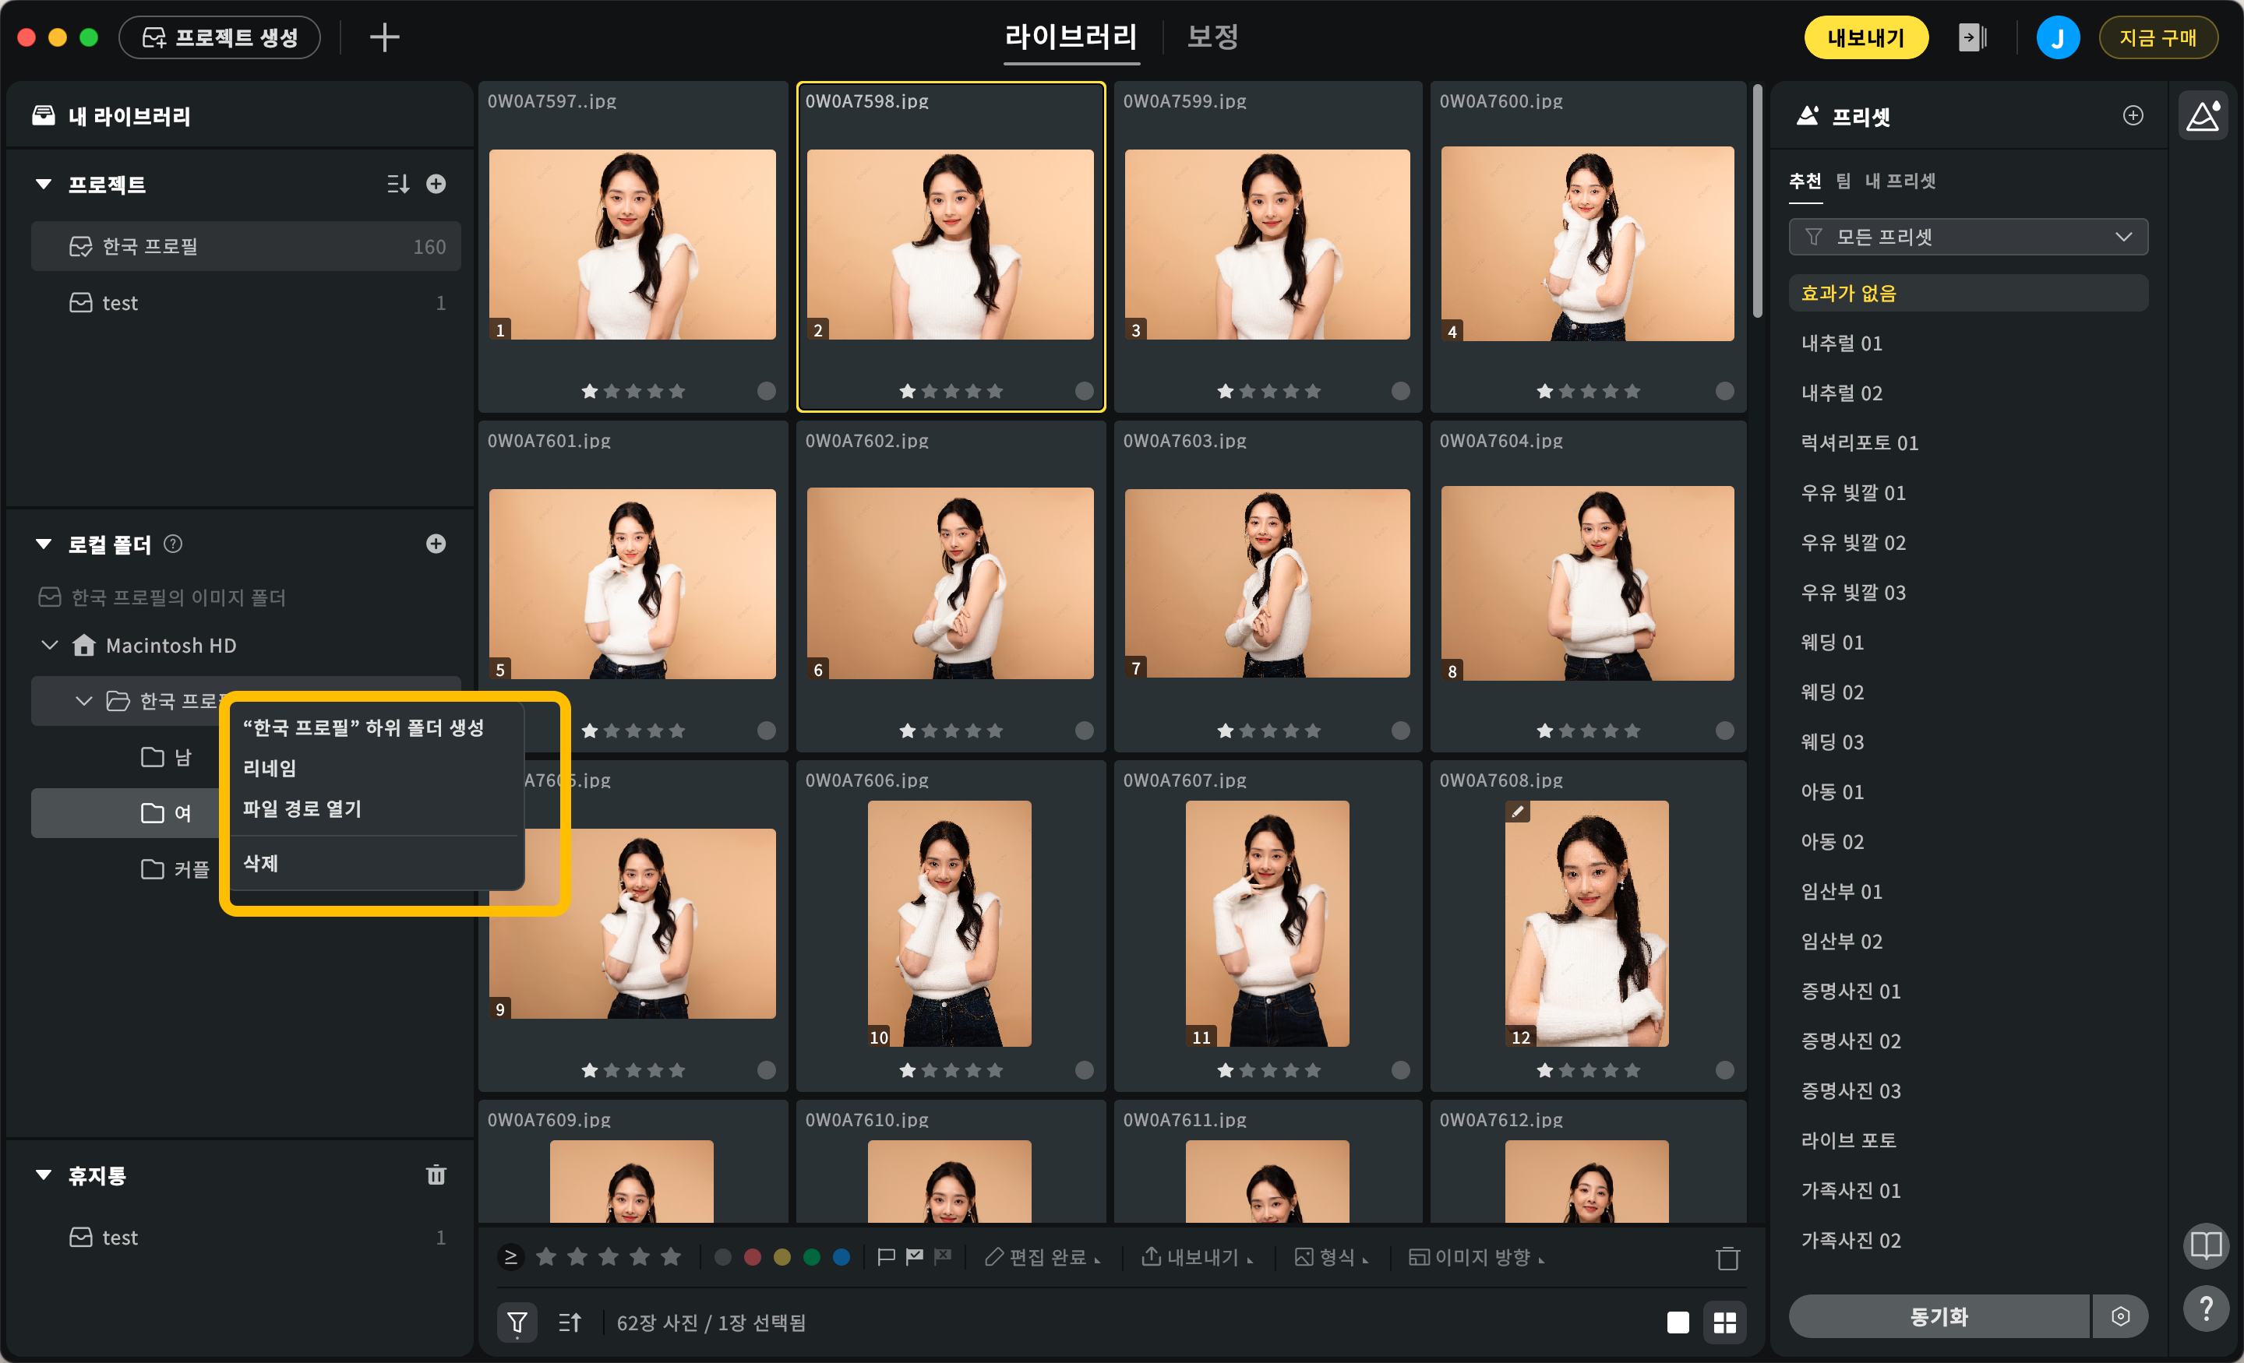Screen dimensions: 2244x1363
Task: Open the 편집 완료 dropdown
Action: coord(1042,1256)
